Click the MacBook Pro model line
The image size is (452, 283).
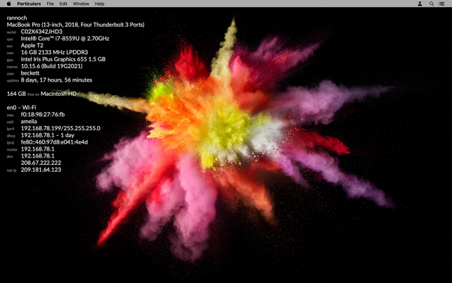tap(75, 25)
